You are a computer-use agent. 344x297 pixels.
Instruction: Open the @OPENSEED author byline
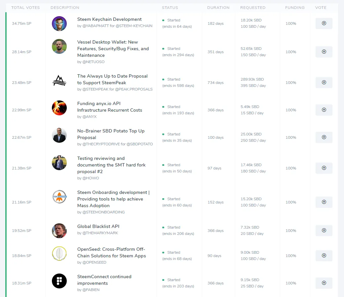pyautogui.click(x=92, y=262)
